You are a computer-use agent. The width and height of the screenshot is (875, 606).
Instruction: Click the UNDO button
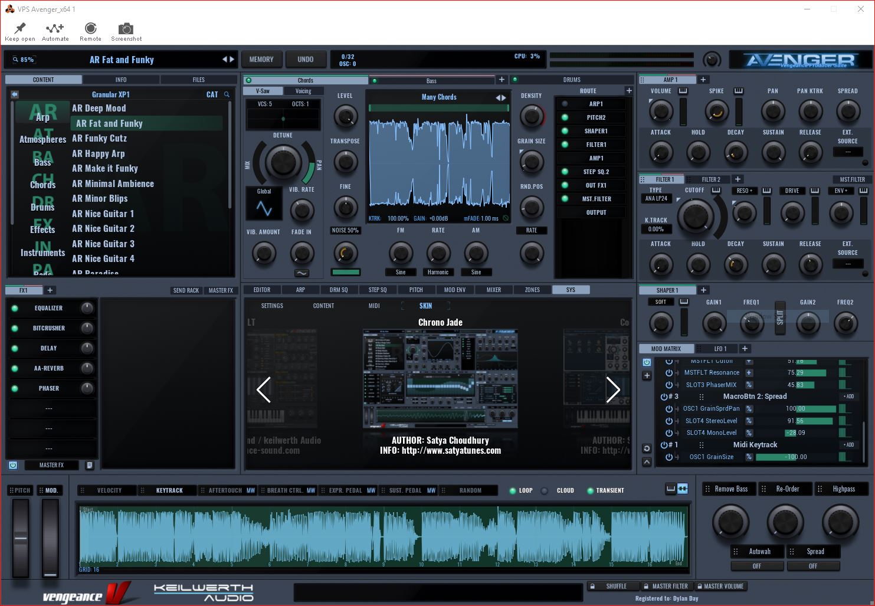306,60
